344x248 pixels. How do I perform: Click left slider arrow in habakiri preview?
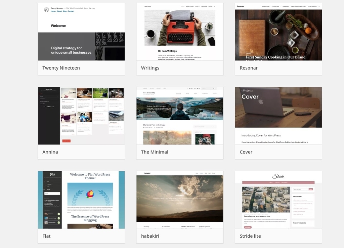click(x=138, y=199)
